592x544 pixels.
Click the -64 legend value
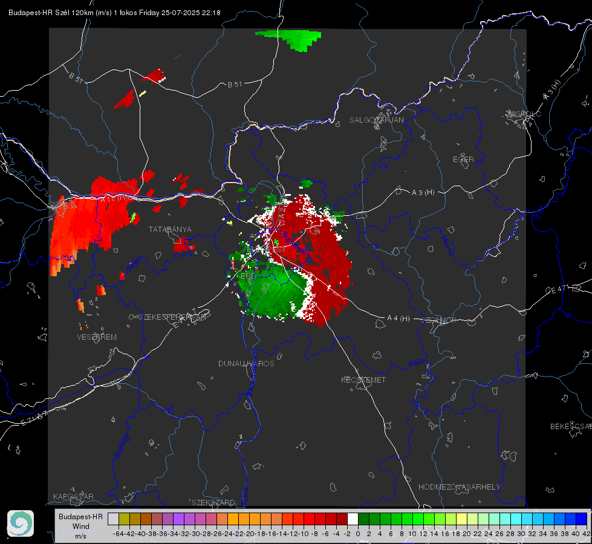(x=119, y=534)
